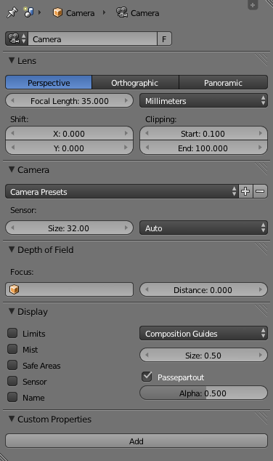Click the pin icon in the header

tap(12, 12)
